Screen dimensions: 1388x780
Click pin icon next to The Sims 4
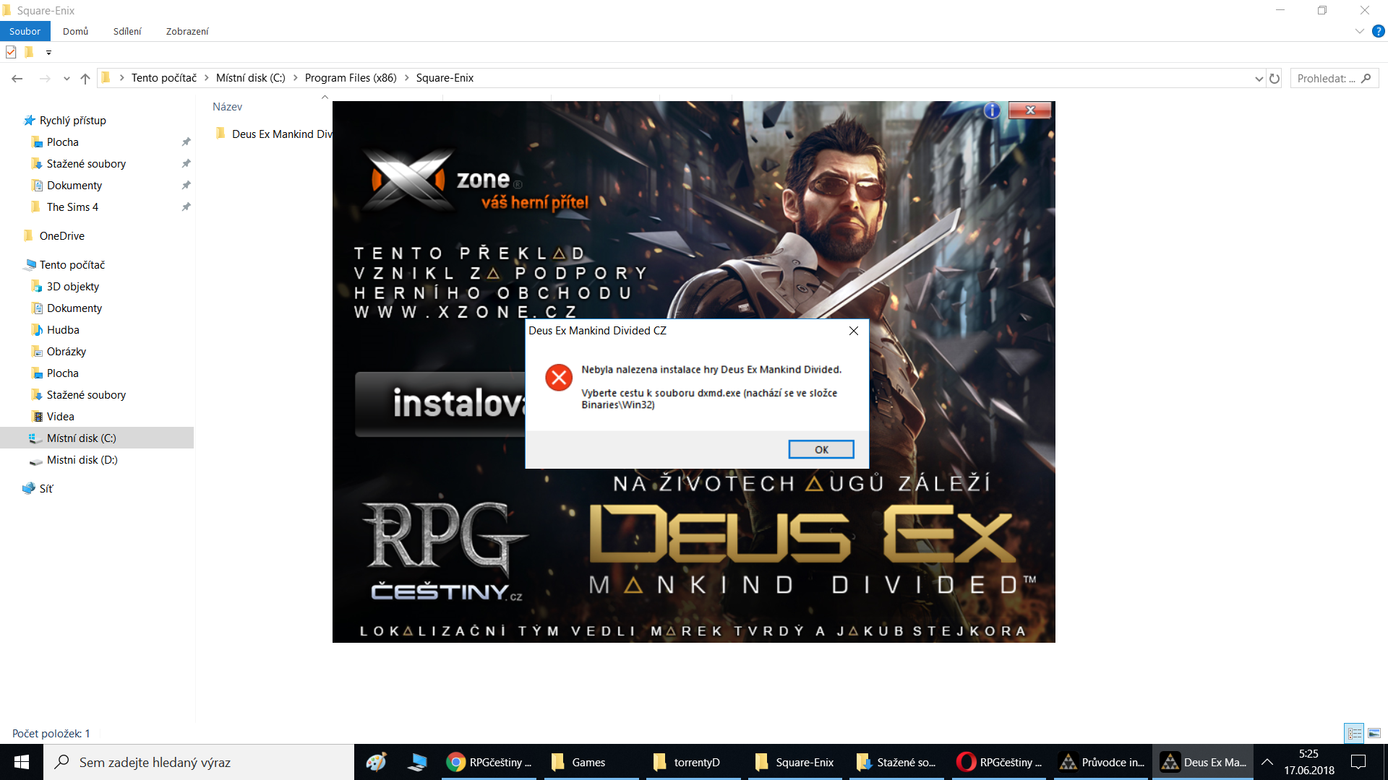click(186, 207)
